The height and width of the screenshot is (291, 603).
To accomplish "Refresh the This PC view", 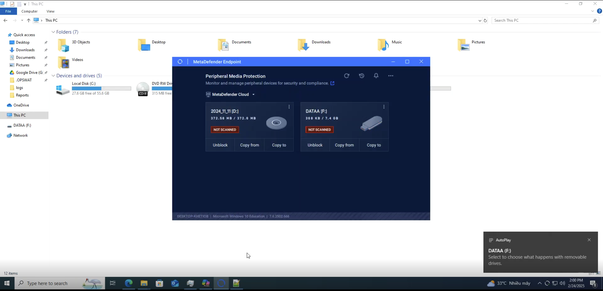I will [x=485, y=20].
